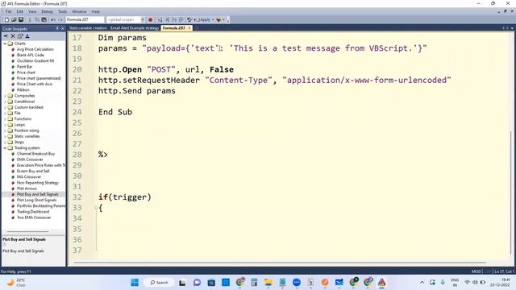
Task: Click the red record/breakpoint icon
Action: point(151,20)
